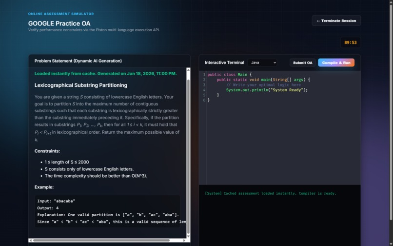Viewport: 393px width, 246px height.
Task: Click the left arrow of horizontal scrollbar
Action: tap(30, 240)
